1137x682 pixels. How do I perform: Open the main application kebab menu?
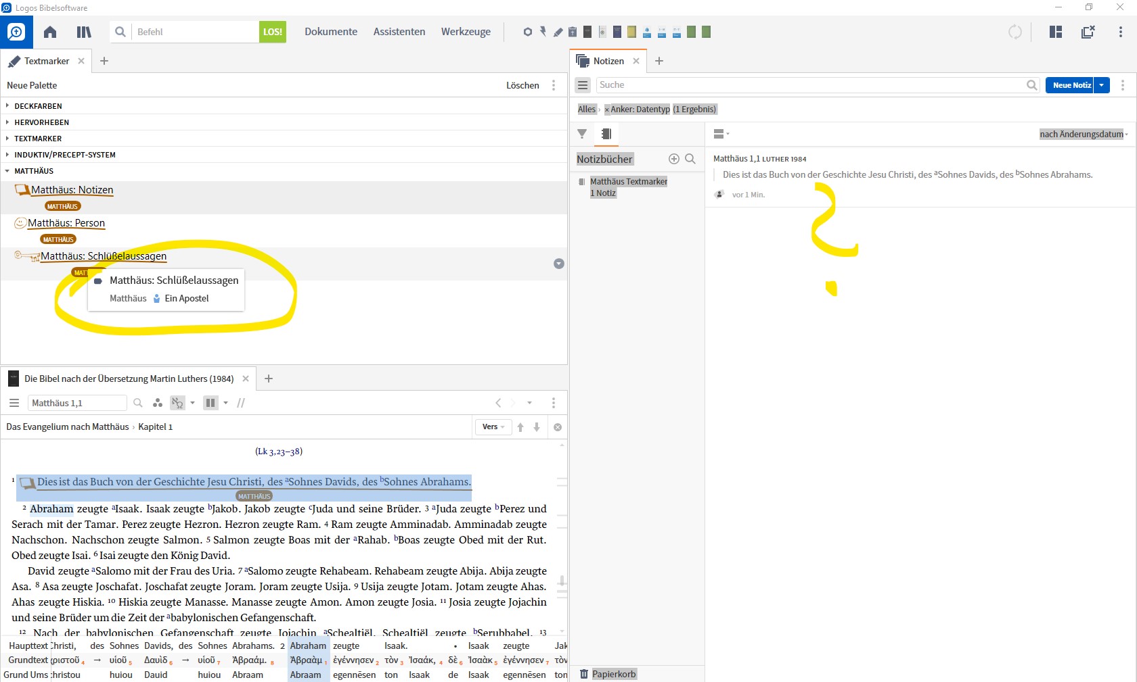pyautogui.click(x=1121, y=32)
